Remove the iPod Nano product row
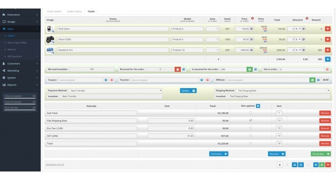Screen dimensions: 336x180 coord(327,29)
